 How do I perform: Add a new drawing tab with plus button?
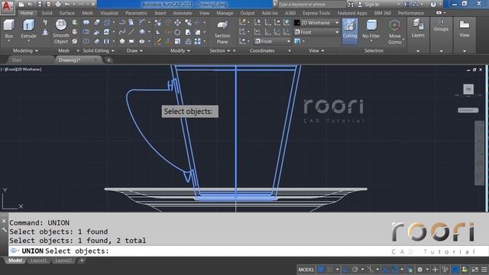108,60
